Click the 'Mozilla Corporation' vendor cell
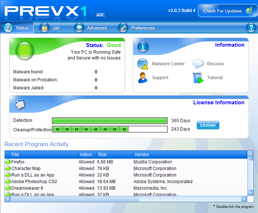Screen dimensions: 258x213 click(153, 162)
